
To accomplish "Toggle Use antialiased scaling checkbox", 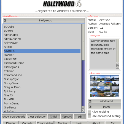I will [x=90, y=116].
